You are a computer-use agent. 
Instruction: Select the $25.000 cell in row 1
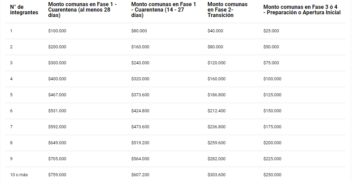pyautogui.click(x=271, y=31)
